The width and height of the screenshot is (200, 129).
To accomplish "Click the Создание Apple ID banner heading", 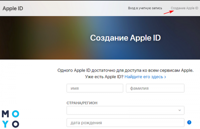I will point(125,38).
